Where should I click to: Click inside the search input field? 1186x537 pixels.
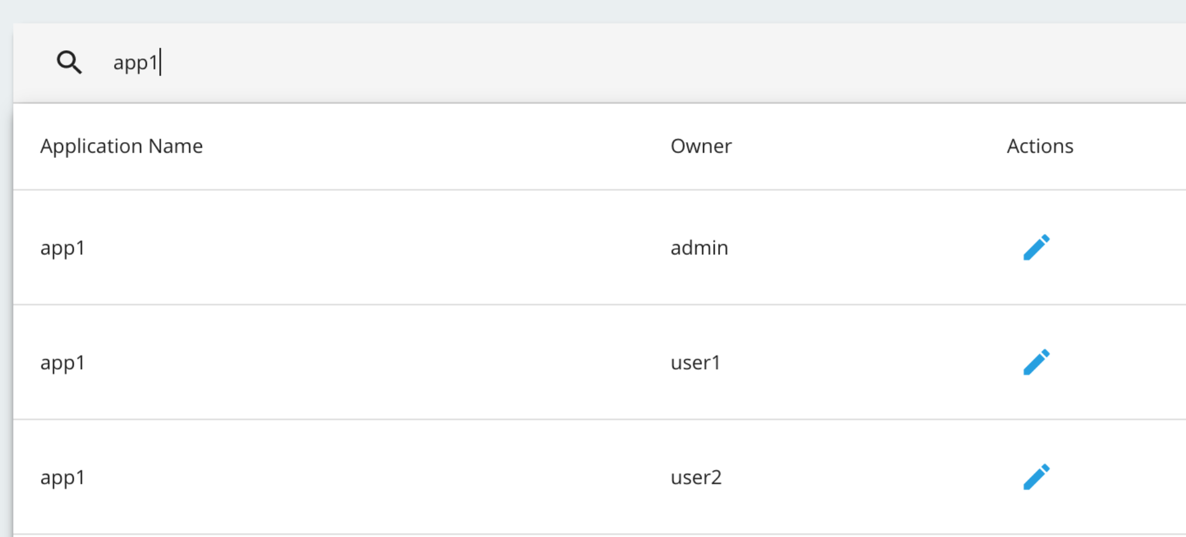tap(234, 62)
